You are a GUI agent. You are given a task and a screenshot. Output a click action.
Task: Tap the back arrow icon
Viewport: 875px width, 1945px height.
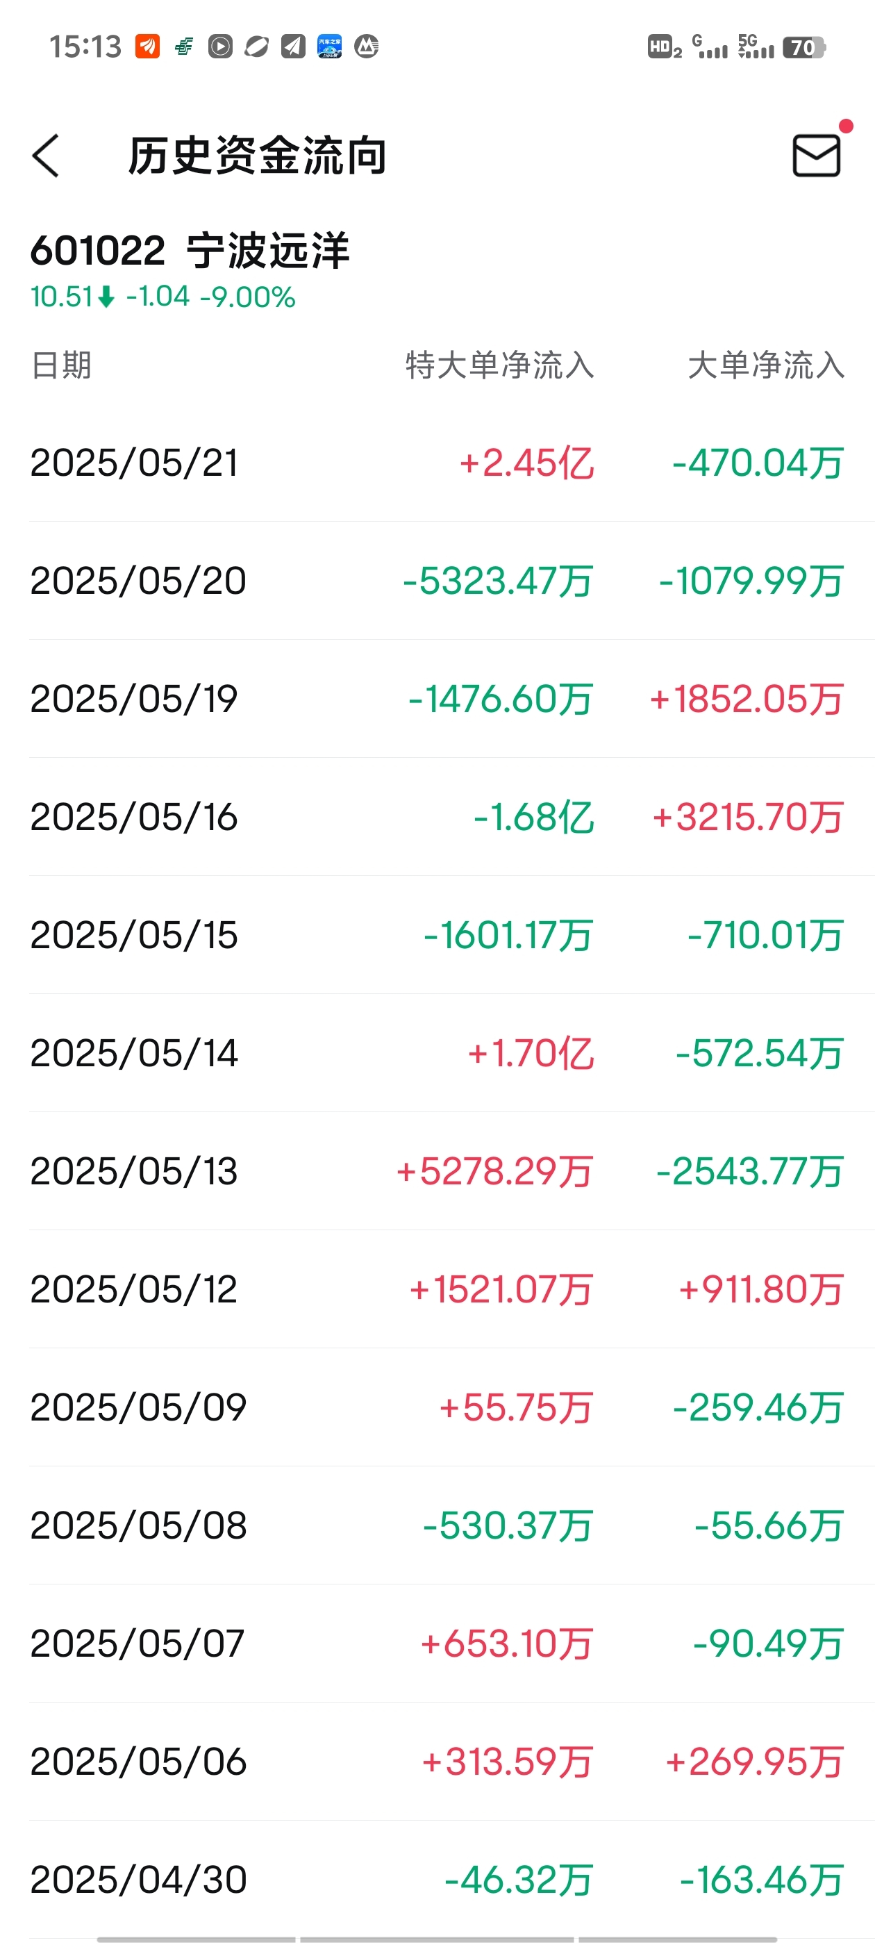coord(45,156)
